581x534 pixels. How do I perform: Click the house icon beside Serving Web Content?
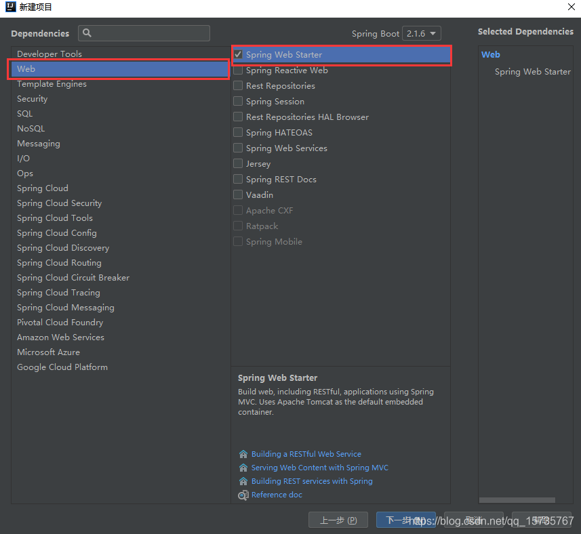243,468
